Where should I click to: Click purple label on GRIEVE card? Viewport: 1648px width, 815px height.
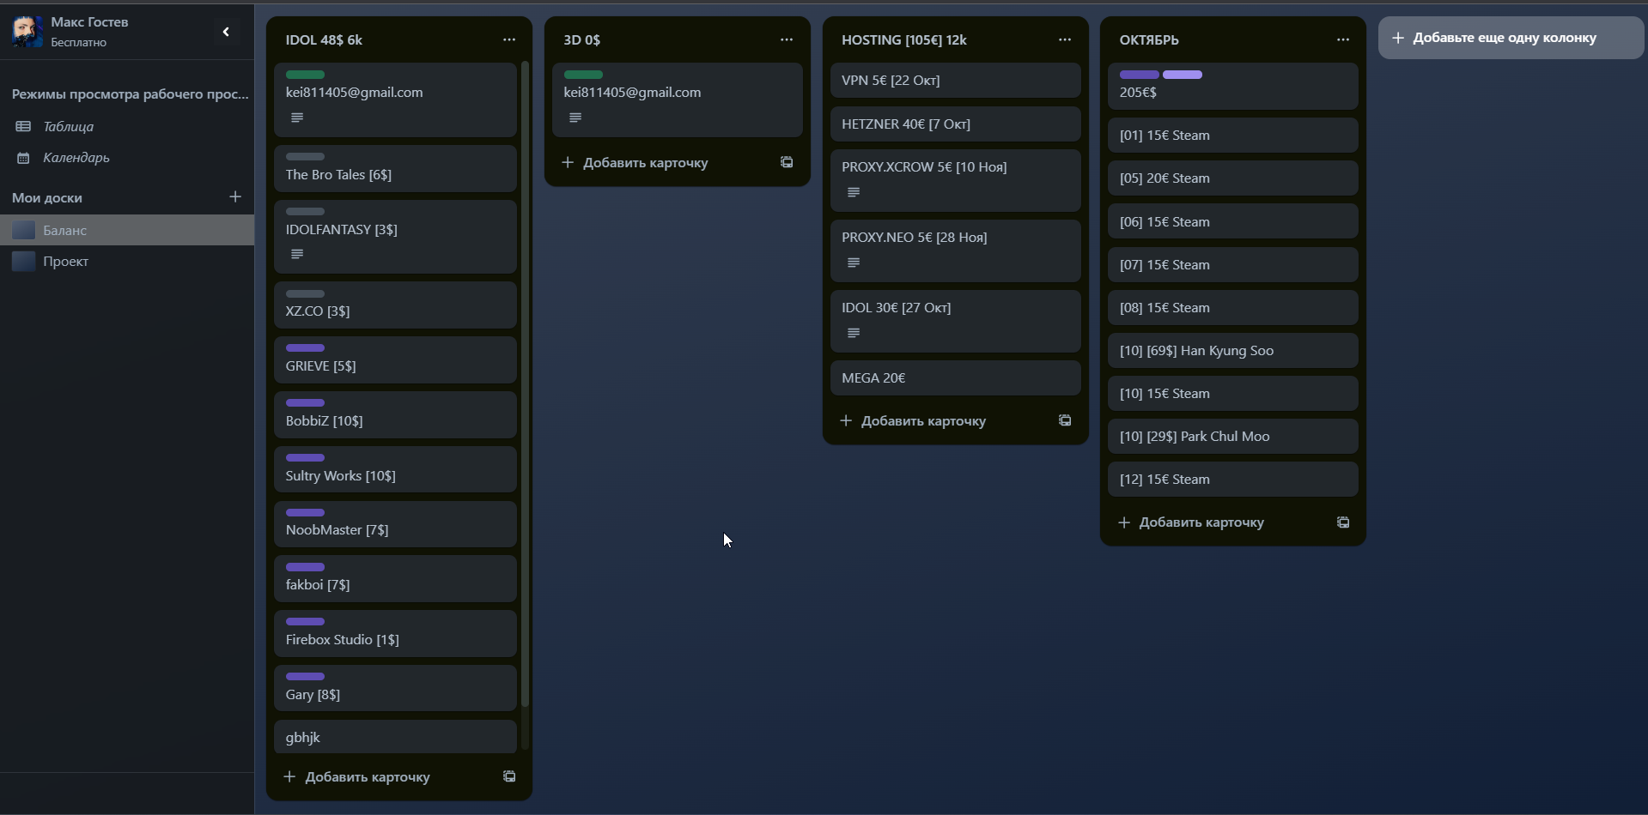click(x=305, y=348)
